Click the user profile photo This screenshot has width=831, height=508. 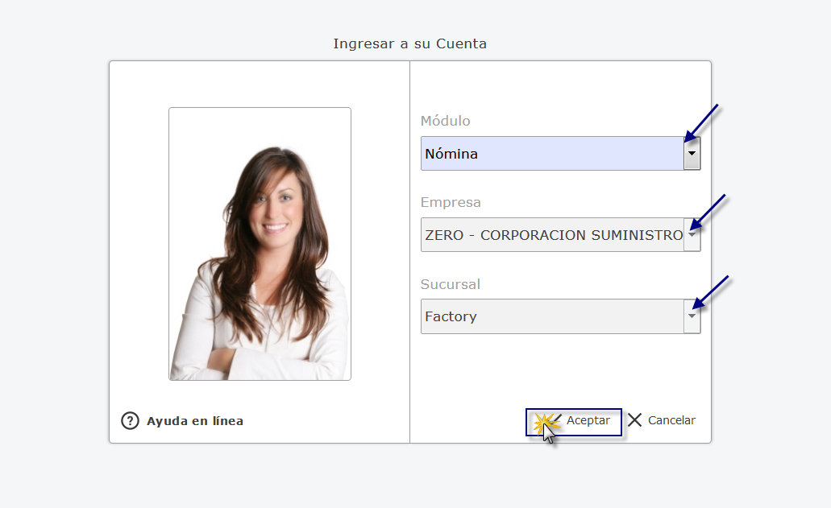pyautogui.click(x=260, y=243)
